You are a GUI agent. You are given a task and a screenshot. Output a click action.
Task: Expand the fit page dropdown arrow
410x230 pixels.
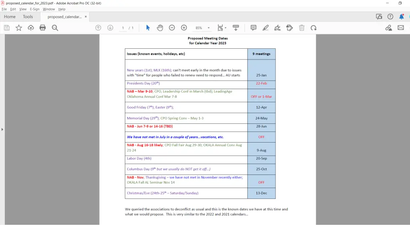225,28
